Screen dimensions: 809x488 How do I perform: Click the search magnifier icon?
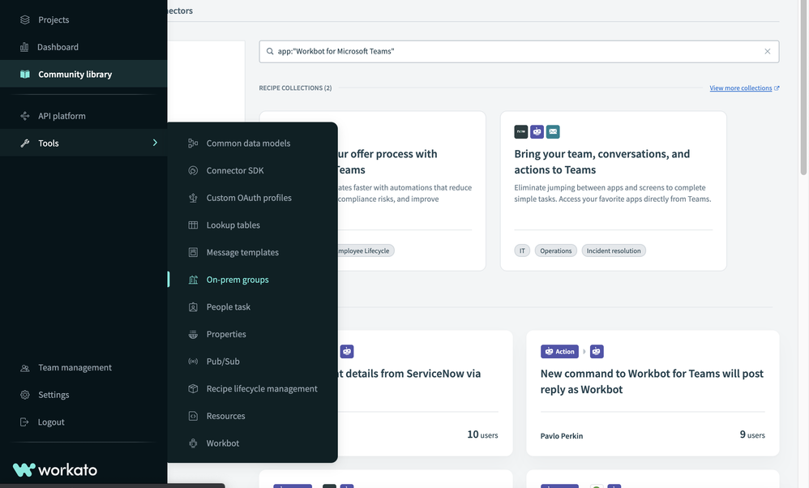click(270, 52)
